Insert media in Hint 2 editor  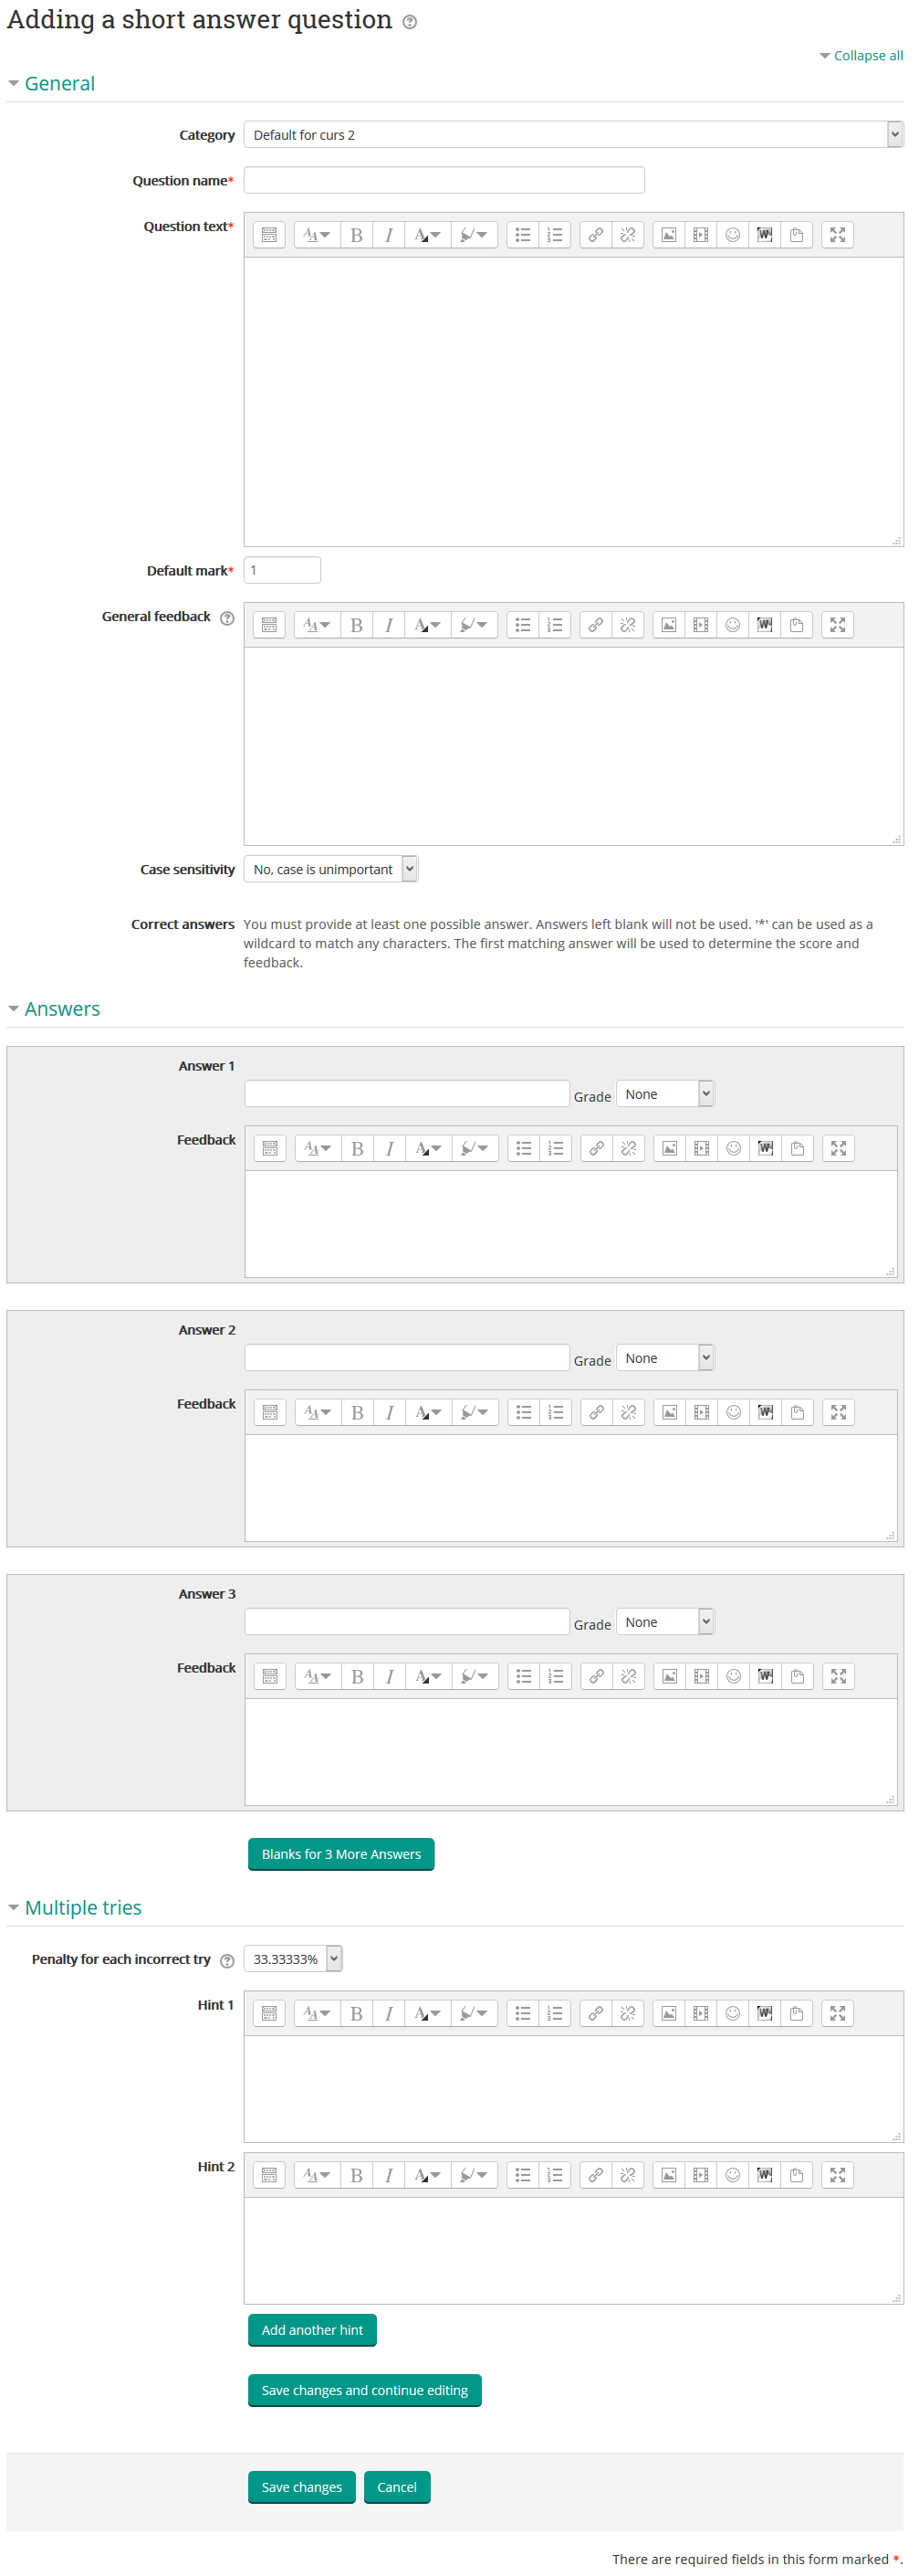(x=700, y=2176)
